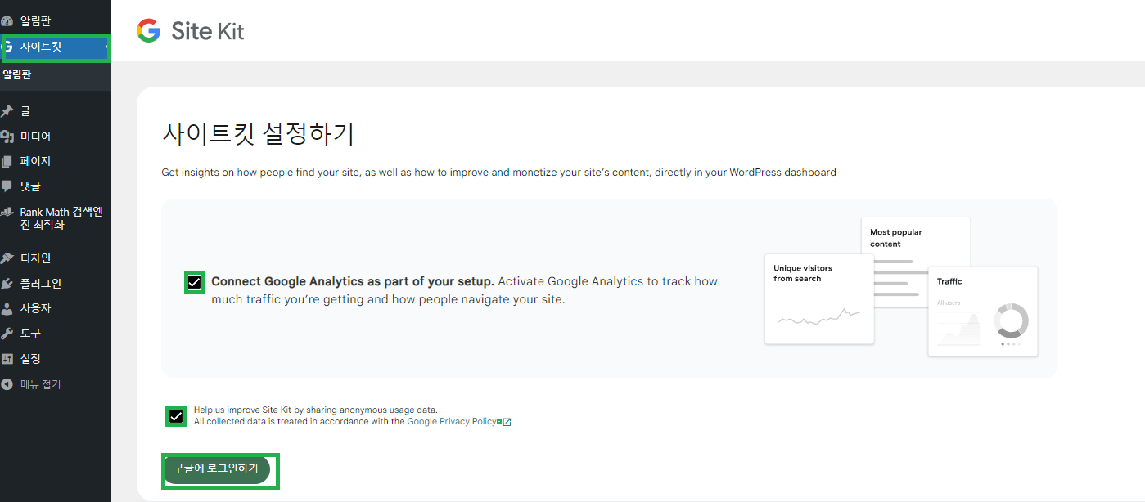Click the Rank Math chart icon
The width and height of the screenshot is (1145, 502).
point(7,212)
